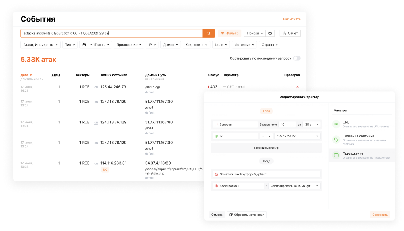Click the IP condition icon
Screen dimensions: 404x231
[216, 136]
